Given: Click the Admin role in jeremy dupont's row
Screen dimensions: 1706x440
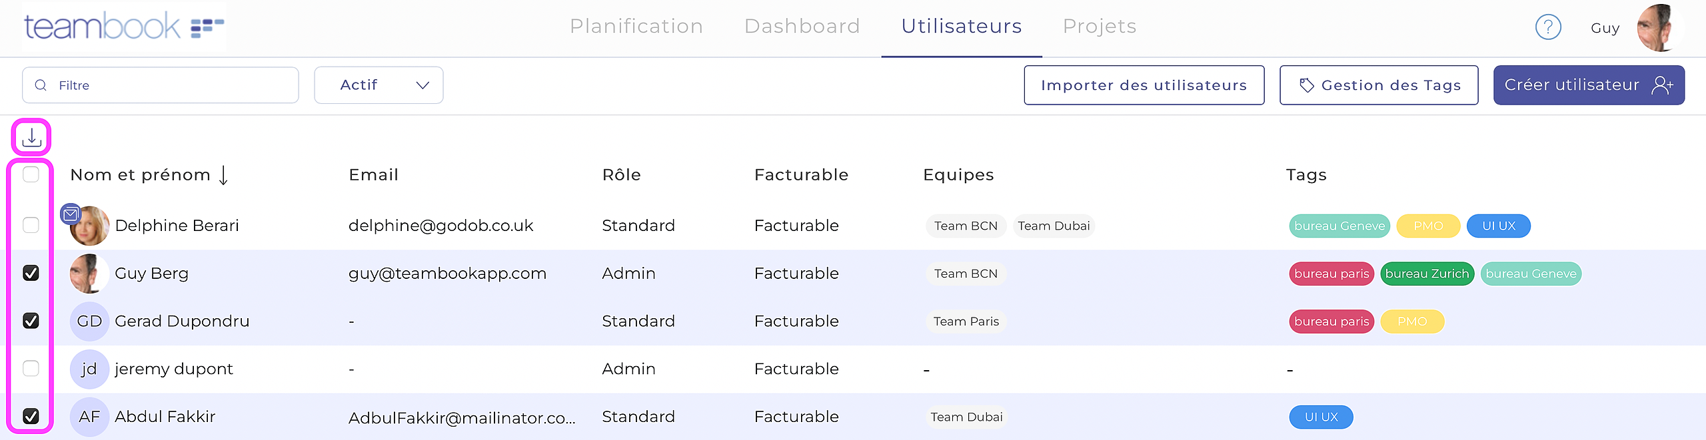Looking at the screenshot, I should click(x=628, y=369).
